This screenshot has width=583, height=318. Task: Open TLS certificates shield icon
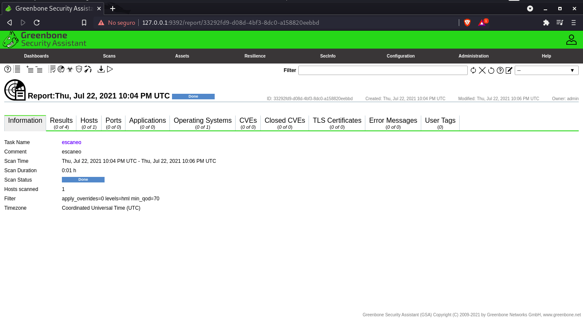[79, 69]
